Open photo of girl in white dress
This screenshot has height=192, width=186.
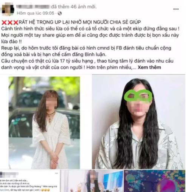point(44,123)
